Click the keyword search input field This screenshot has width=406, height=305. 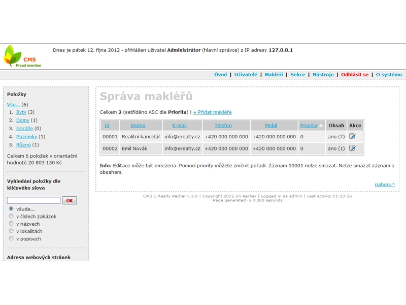pos(33,200)
